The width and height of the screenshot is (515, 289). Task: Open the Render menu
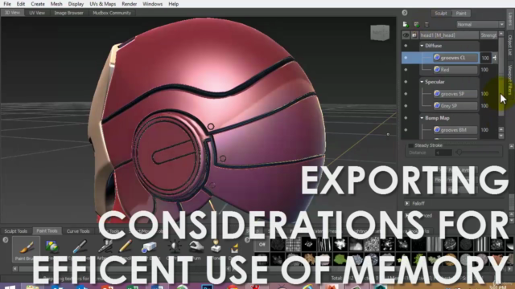(x=129, y=4)
